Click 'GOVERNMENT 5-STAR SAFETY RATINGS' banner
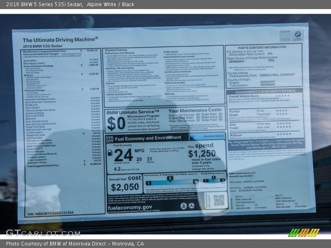The image size is (331, 248). pos(265,91)
